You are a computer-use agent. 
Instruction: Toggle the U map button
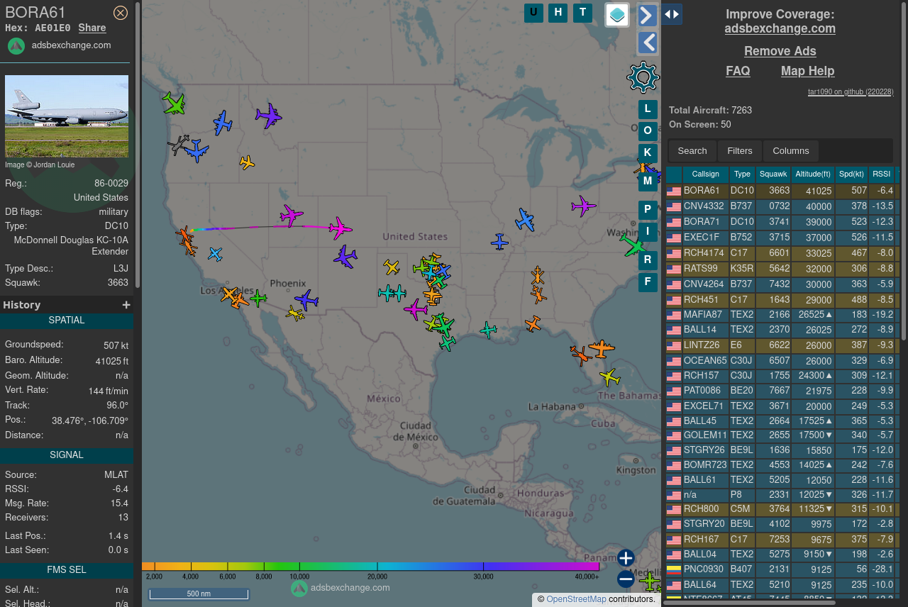tap(533, 12)
